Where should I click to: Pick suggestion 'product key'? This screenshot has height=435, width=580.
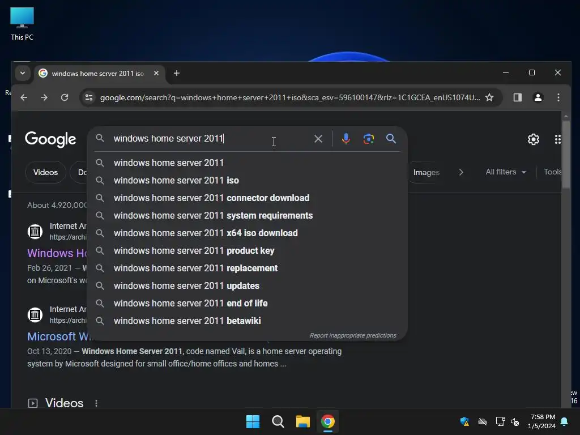(247, 251)
